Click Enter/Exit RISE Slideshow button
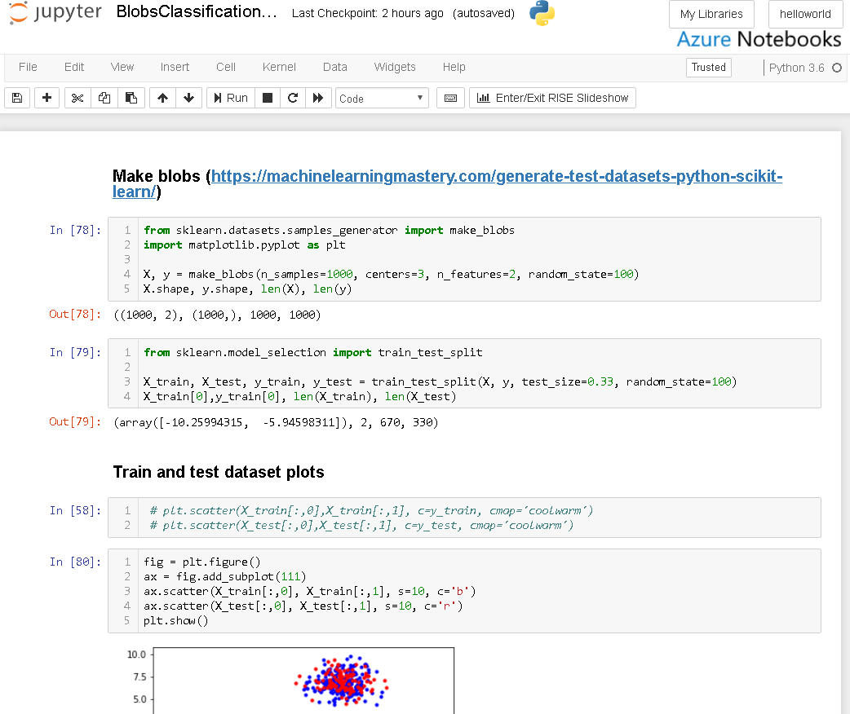850x714 pixels. click(x=552, y=98)
